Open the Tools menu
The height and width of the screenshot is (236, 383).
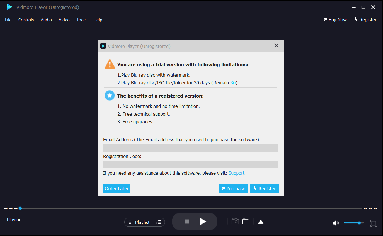coord(82,20)
